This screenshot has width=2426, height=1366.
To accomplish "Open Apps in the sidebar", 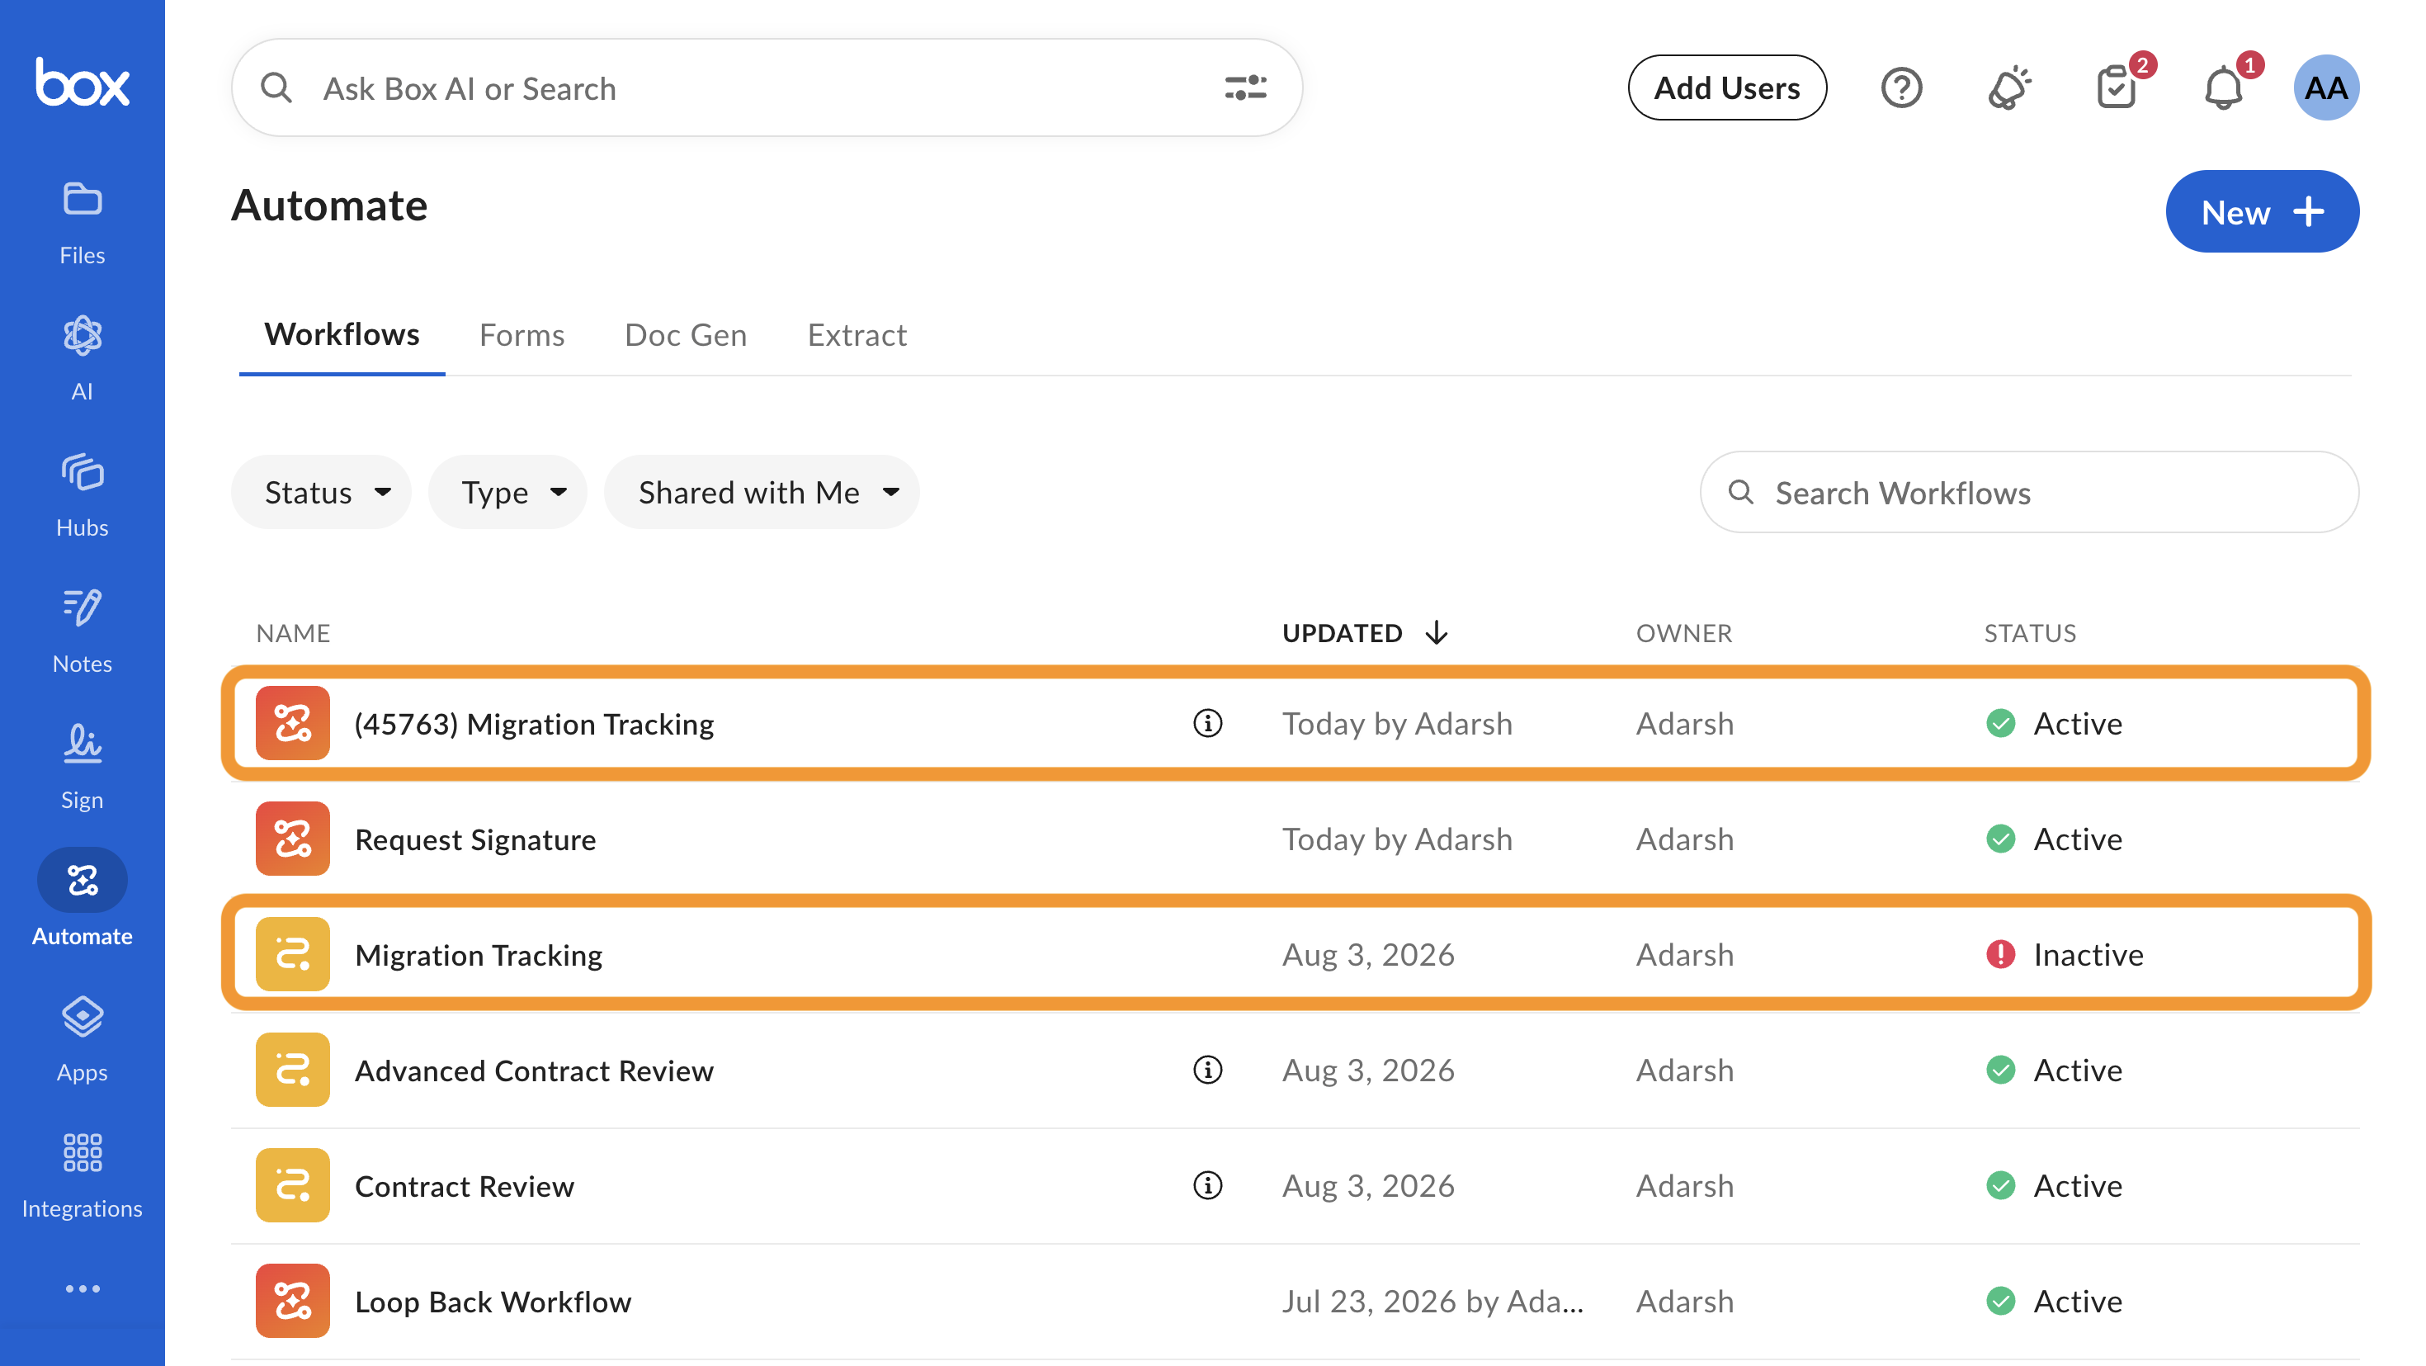I will coord(82,1040).
